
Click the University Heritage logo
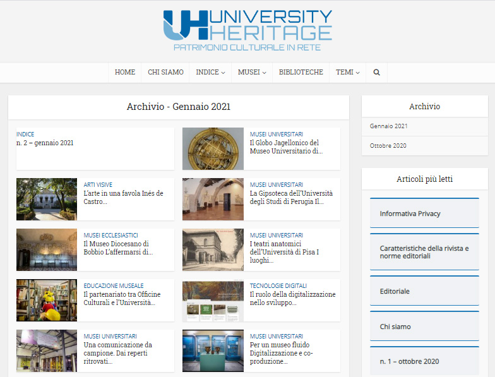[x=247, y=30]
